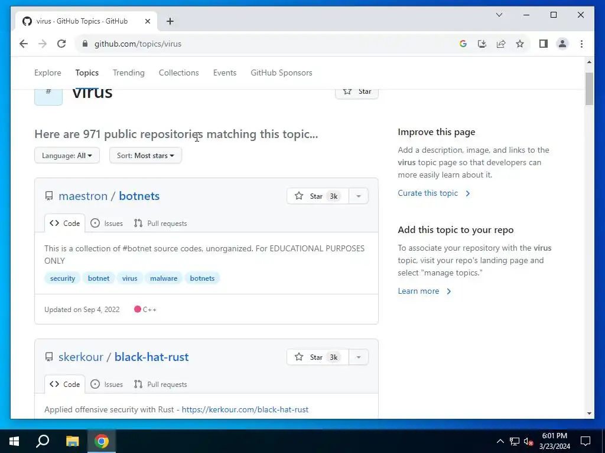Viewport: 605px width, 453px height.
Task: Expand star list dropdown for black-hat-rust
Action: pyautogui.click(x=359, y=357)
